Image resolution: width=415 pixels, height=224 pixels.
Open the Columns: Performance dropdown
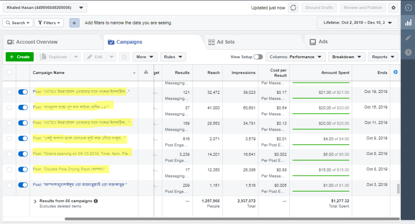pyautogui.click(x=296, y=57)
